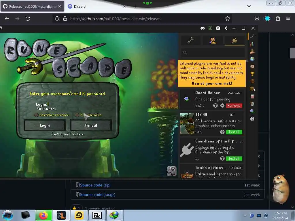
Task: Open the shield tracking protection icon
Action: pyautogui.click(x=57, y=18)
